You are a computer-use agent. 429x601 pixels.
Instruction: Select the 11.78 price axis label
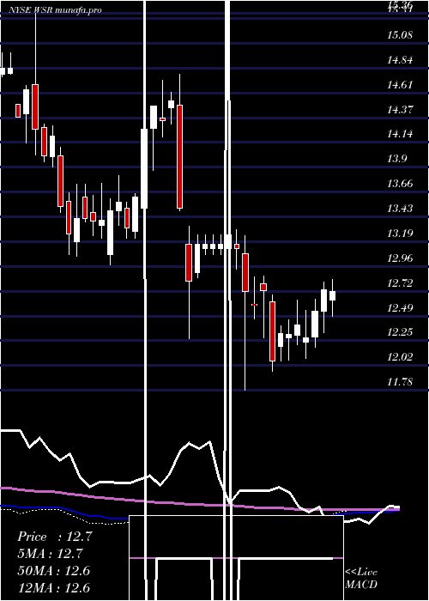400,382
